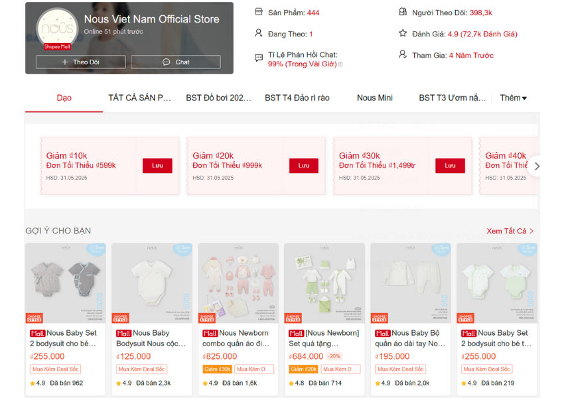The image size is (564, 398).
Task: Select the Nous Mini tab
Action: coord(374,98)
